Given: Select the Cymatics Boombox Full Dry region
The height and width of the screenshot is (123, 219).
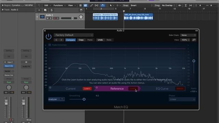Looking at the screenshot, I should point(105,17).
